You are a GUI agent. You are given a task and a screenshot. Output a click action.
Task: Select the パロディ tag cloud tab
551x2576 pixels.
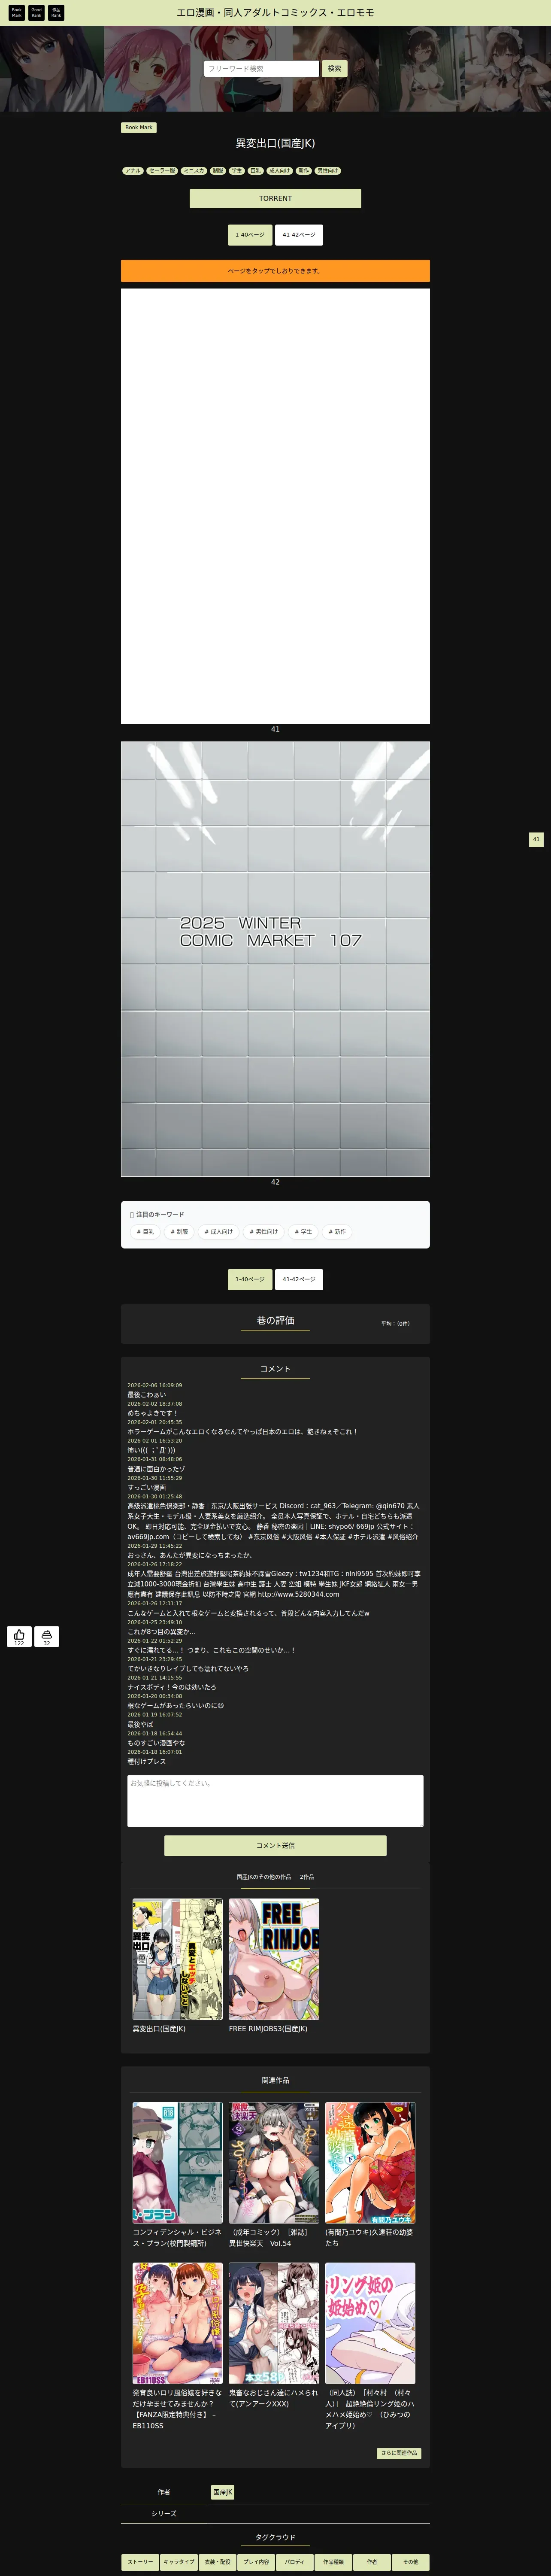(294, 2562)
